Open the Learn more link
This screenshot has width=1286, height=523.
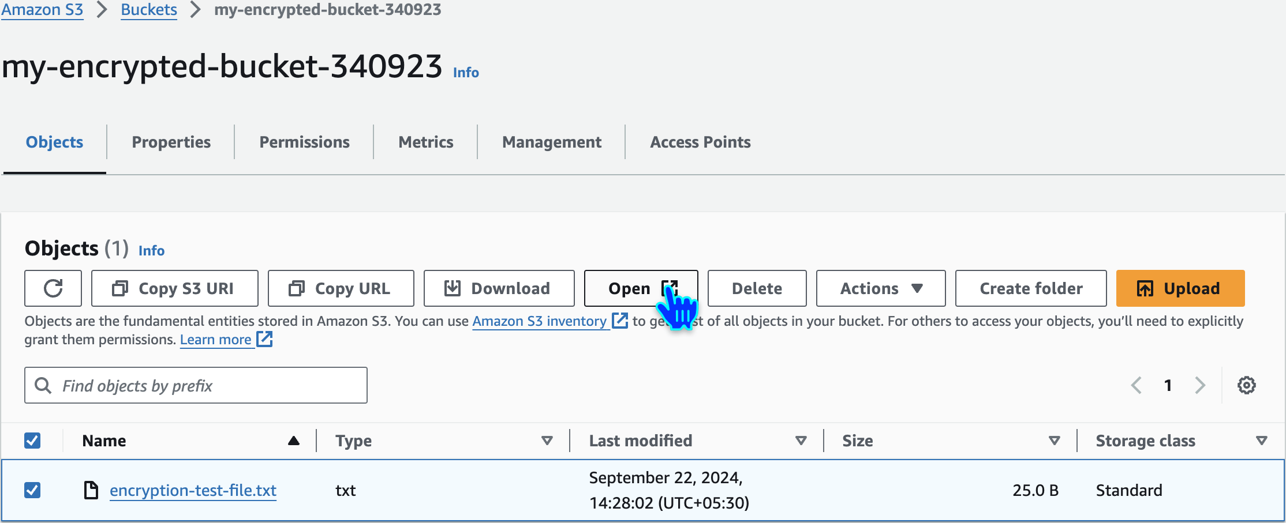216,340
